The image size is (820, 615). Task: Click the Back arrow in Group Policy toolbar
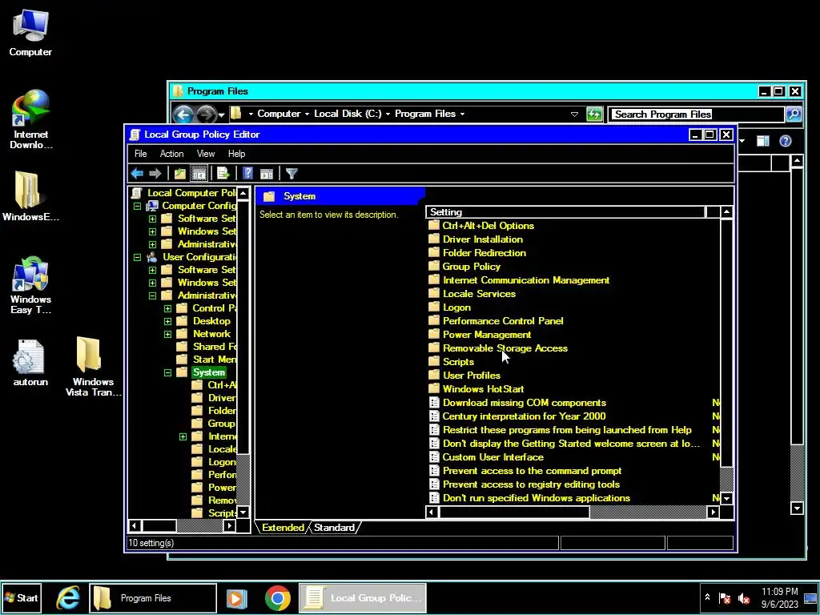pyautogui.click(x=137, y=173)
